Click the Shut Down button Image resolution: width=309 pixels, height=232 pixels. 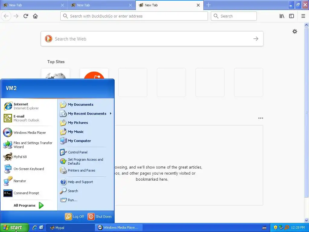[100, 217]
